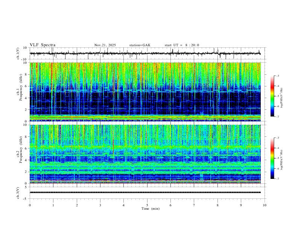Click the "-3" tick on ch.1 colorbar
Screen dimensions: 298x230
(x=277, y=76)
